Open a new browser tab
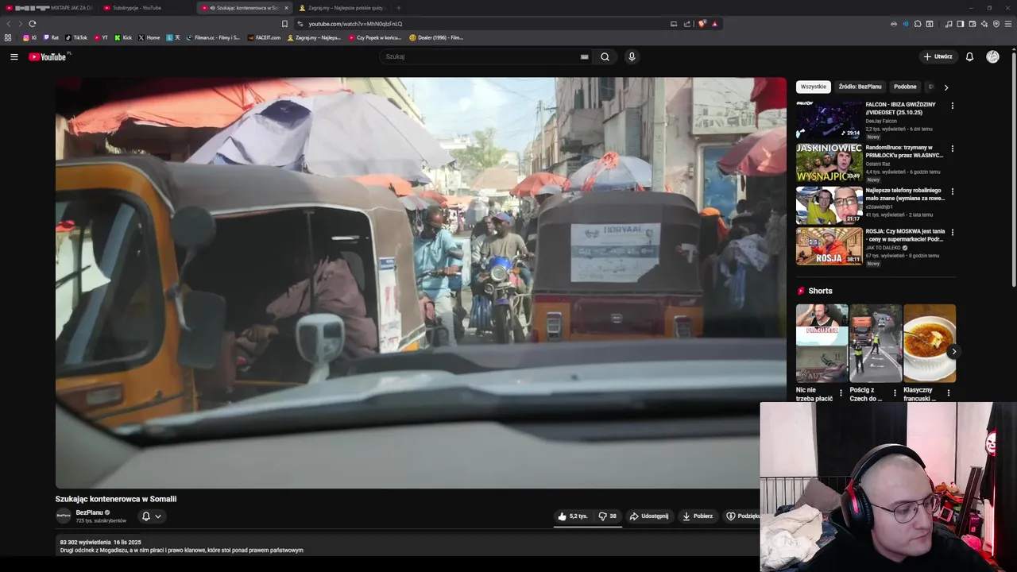 399,8
